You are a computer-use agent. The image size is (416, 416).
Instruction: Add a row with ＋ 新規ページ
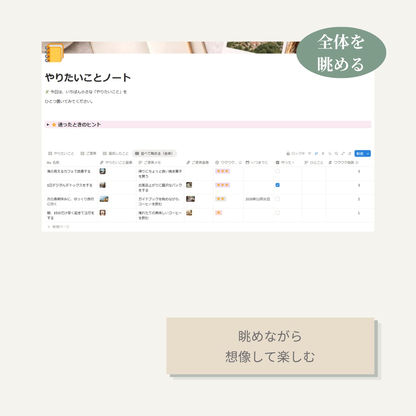point(58,227)
